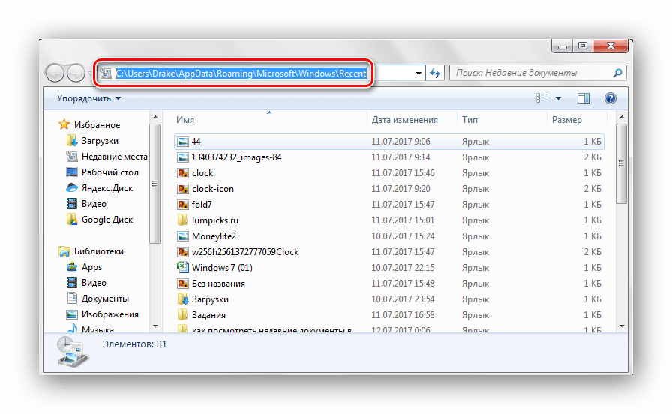Open Рабочий стол in the sidebar
This screenshot has width=672, height=414.
tap(110, 172)
